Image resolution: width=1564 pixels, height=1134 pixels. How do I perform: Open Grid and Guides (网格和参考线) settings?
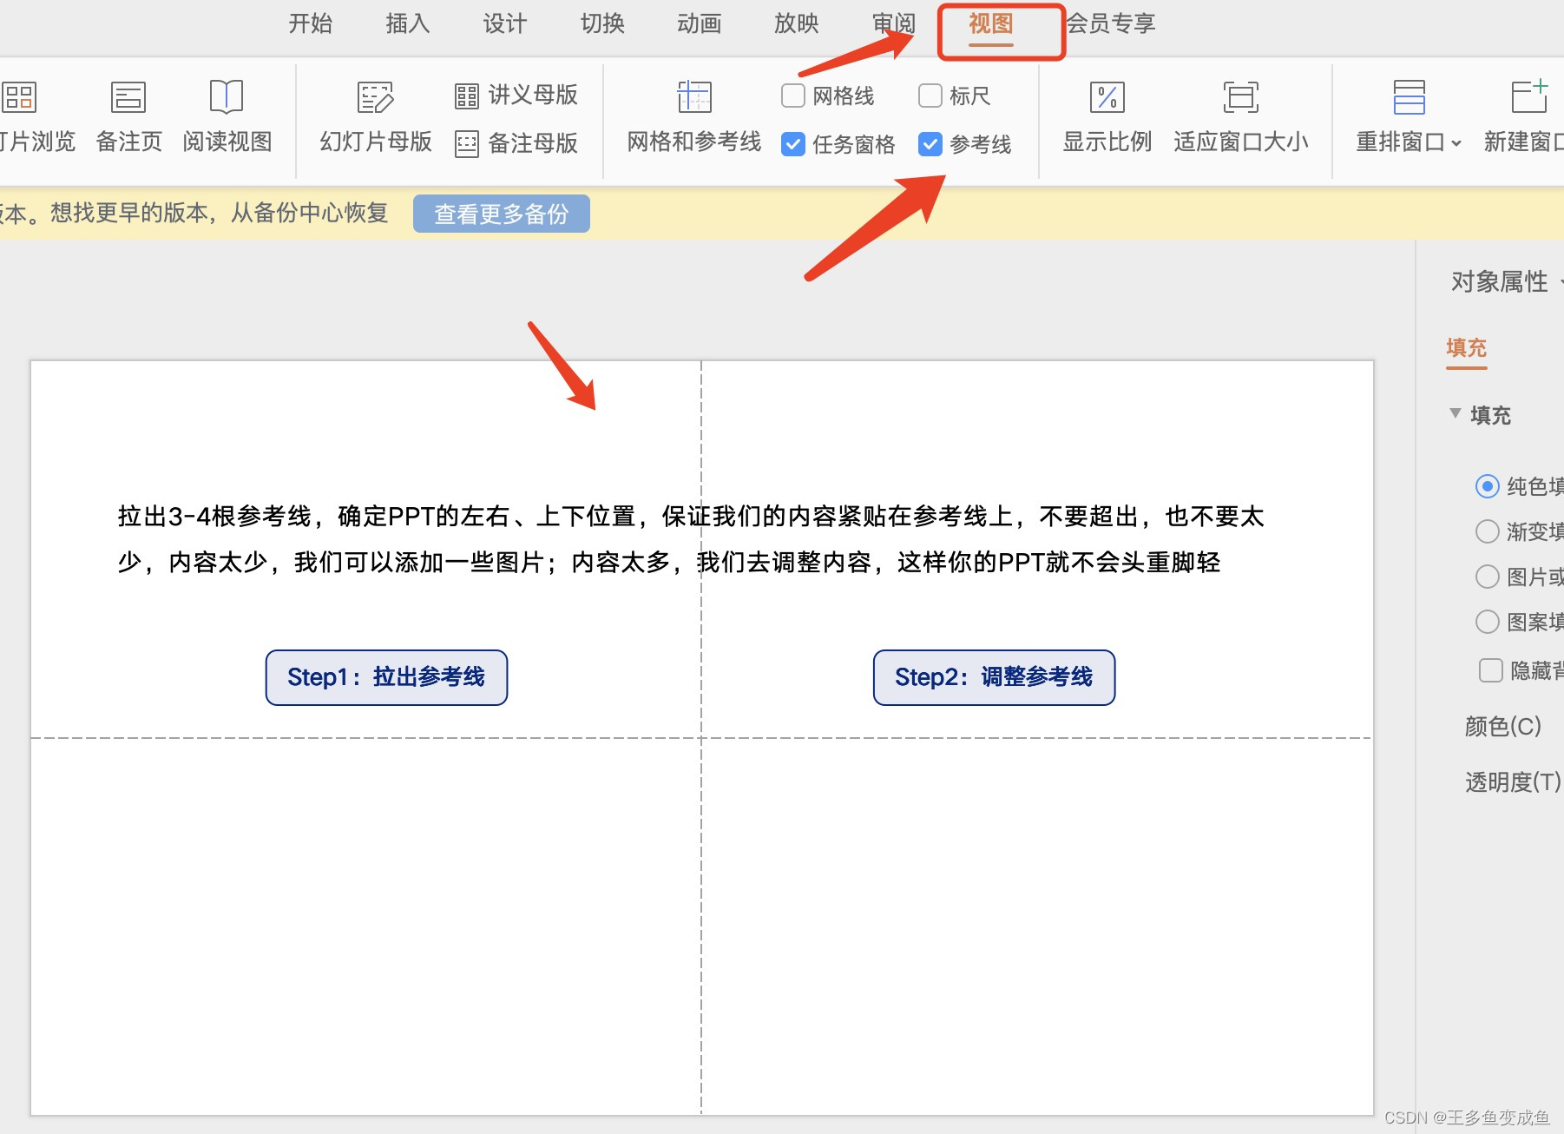[x=694, y=118]
